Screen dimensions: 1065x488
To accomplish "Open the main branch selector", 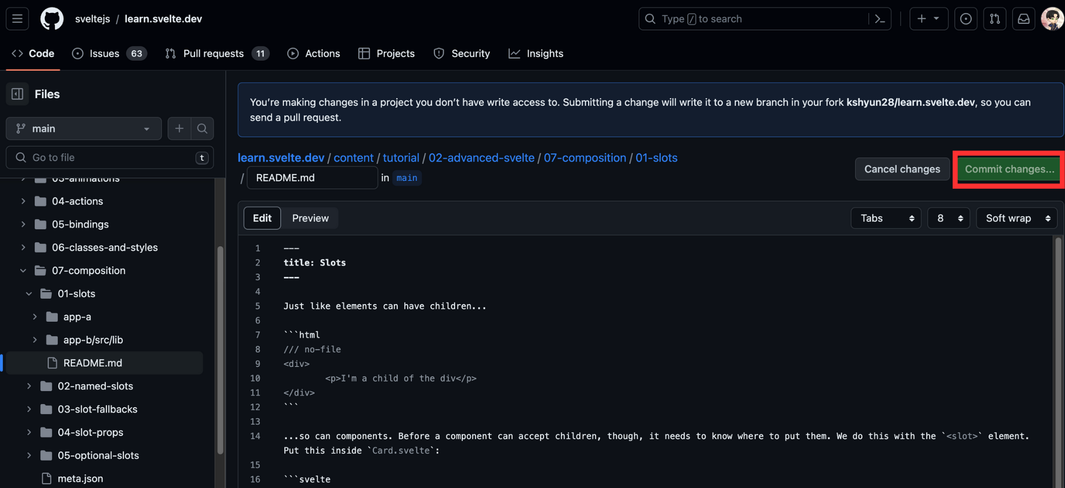I will click(x=83, y=128).
